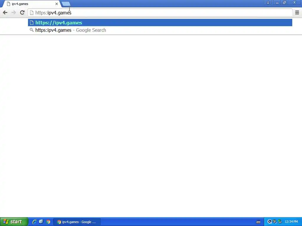Click the keyboard icon in taskbar
The width and height of the screenshot is (302, 226).
258,222
